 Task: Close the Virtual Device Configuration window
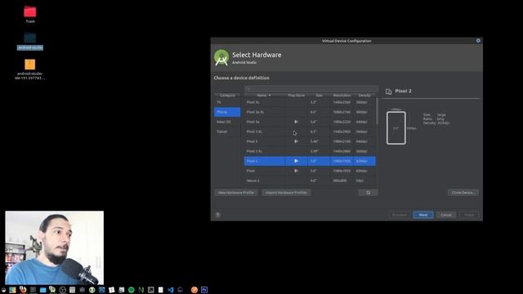(x=478, y=41)
